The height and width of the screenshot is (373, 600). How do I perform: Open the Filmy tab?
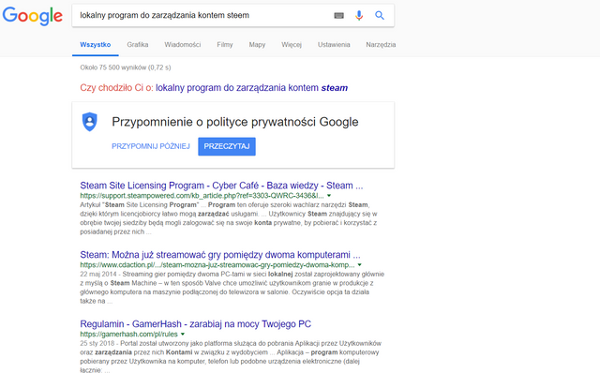pos(225,44)
